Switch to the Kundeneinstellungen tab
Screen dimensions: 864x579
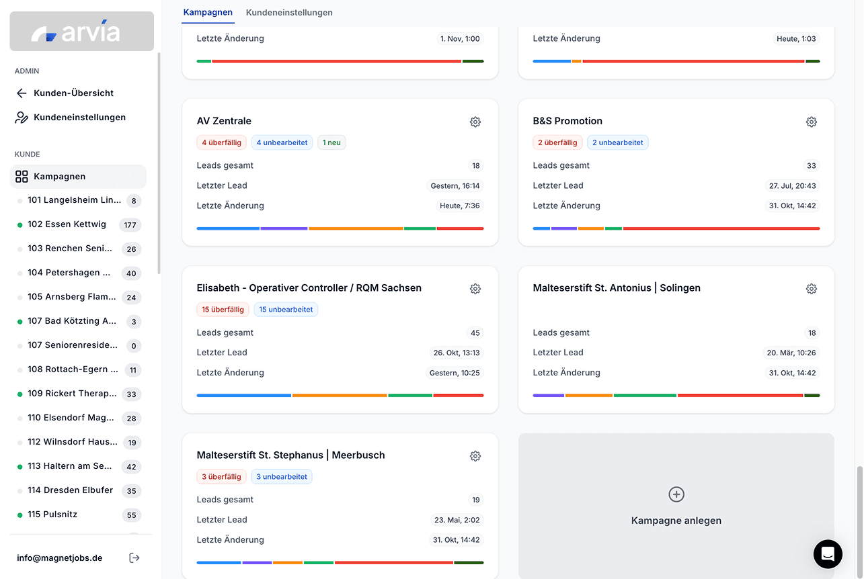[289, 12]
